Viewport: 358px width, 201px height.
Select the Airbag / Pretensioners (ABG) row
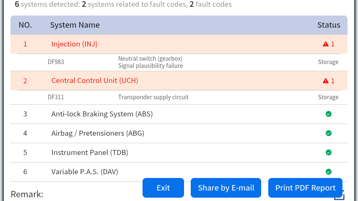click(98, 133)
